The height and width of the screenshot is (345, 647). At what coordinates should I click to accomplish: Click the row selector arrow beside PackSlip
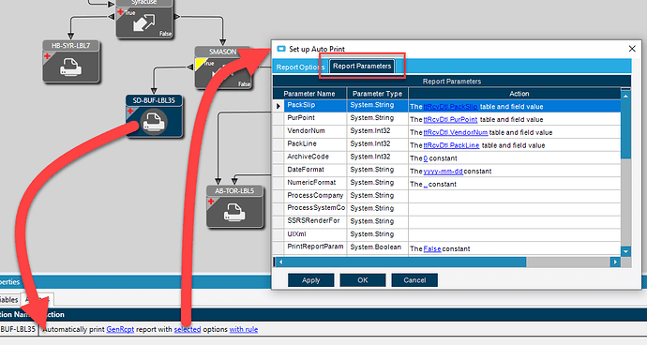pos(278,106)
